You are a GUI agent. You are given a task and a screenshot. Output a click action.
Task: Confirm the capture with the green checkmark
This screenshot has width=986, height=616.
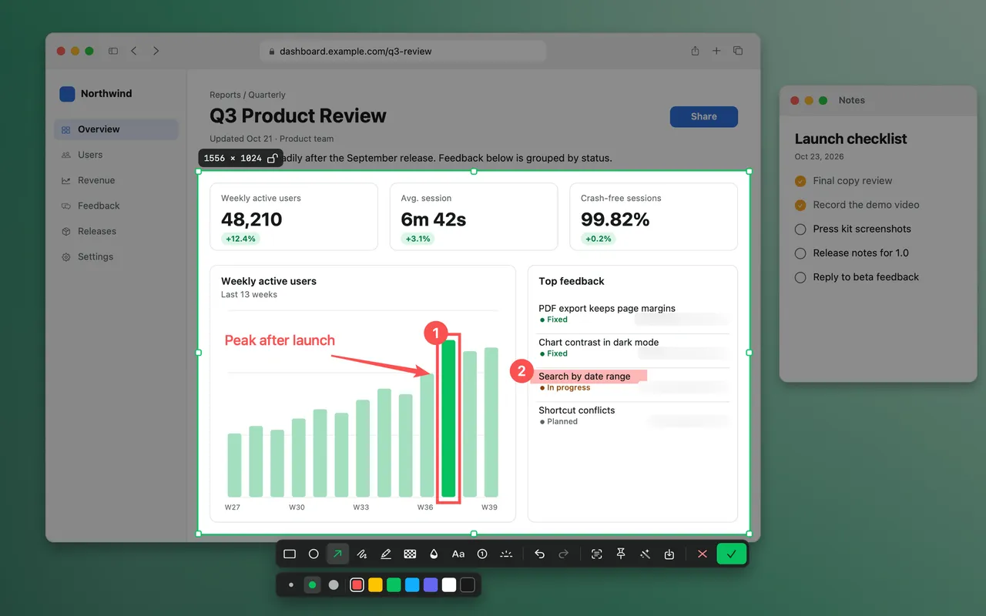tap(731, 554)
